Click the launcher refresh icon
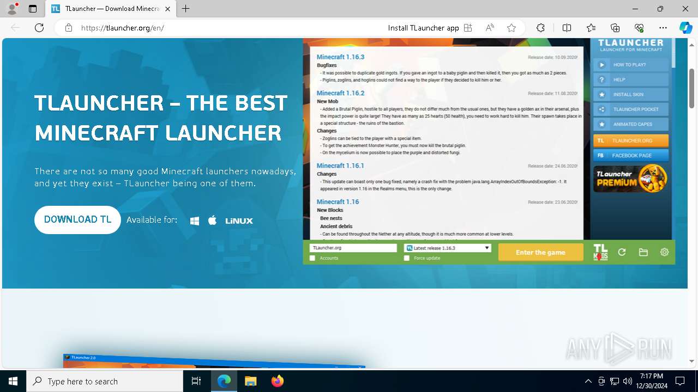698x392 pixels. (622, 252)
